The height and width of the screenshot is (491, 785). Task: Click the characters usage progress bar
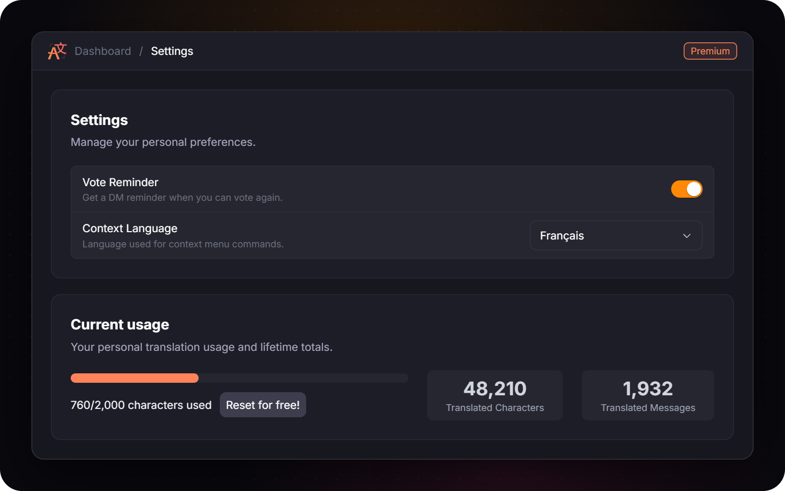click(239, 378)
